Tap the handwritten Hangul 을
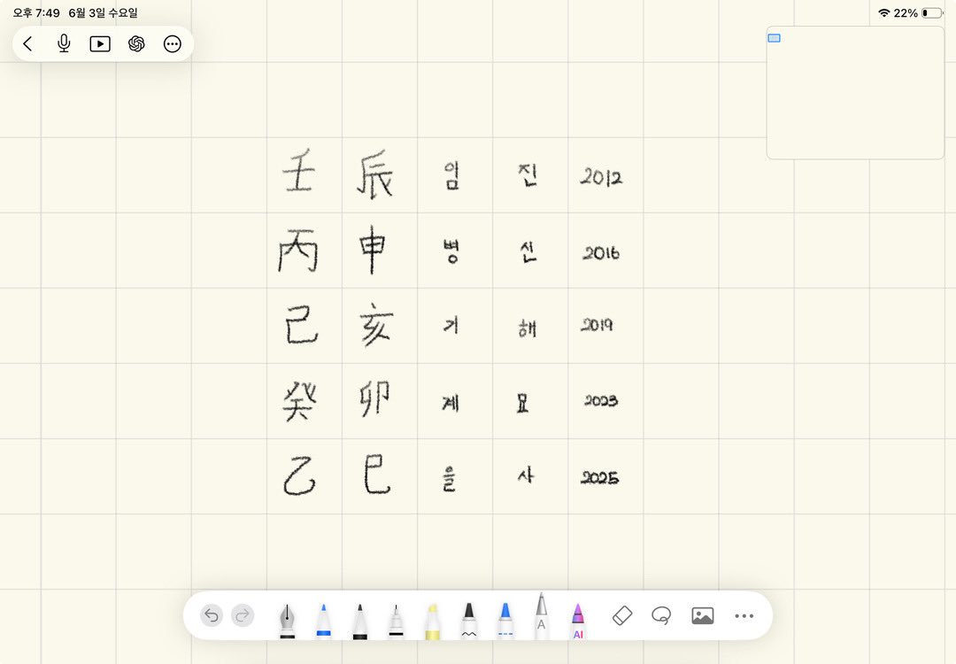This screenshot has width=956, height=664. coord(449,479)
